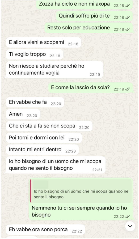Screen dimensions: 139x239
Task: Tap the 'Resto solo per educazione' bubble
Action: pyautogui.click(x=89, y=28)
